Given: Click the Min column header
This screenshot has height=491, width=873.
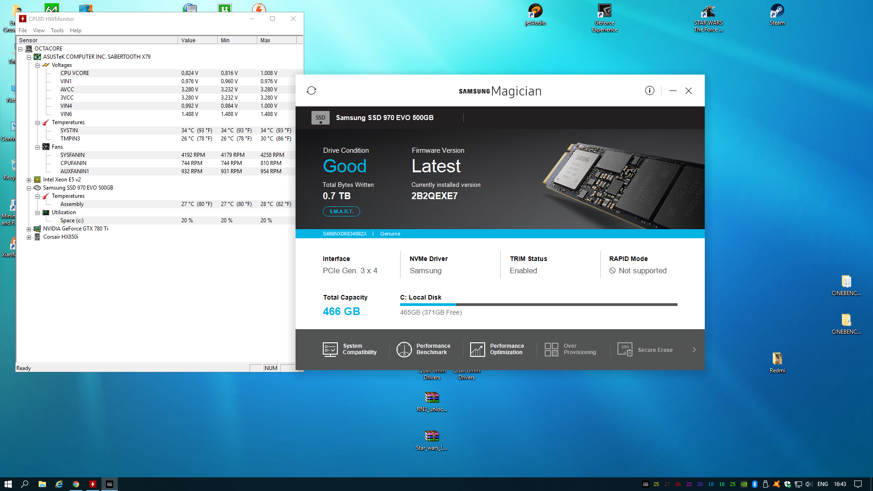Looking at the screenshot, I should coord(237,40).
